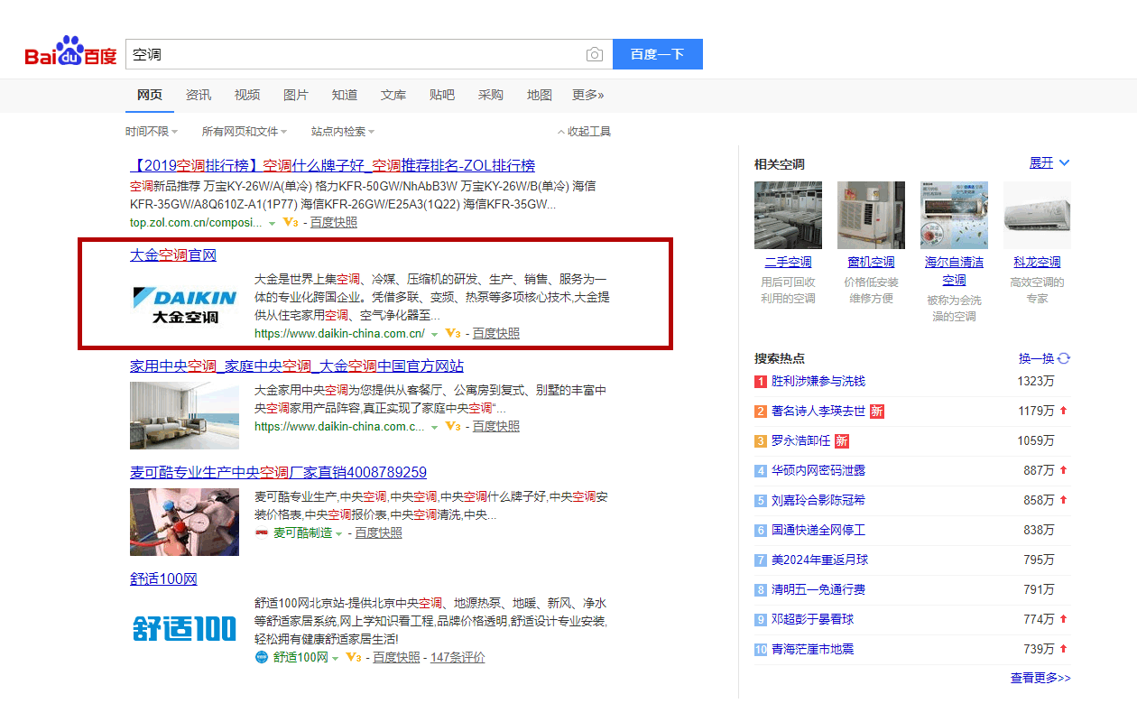Expand related 空调 panel via 展开
The height and width of the screenshot is (722, 1137).
coord(1049,163)
